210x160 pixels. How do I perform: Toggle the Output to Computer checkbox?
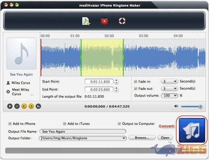119,124
